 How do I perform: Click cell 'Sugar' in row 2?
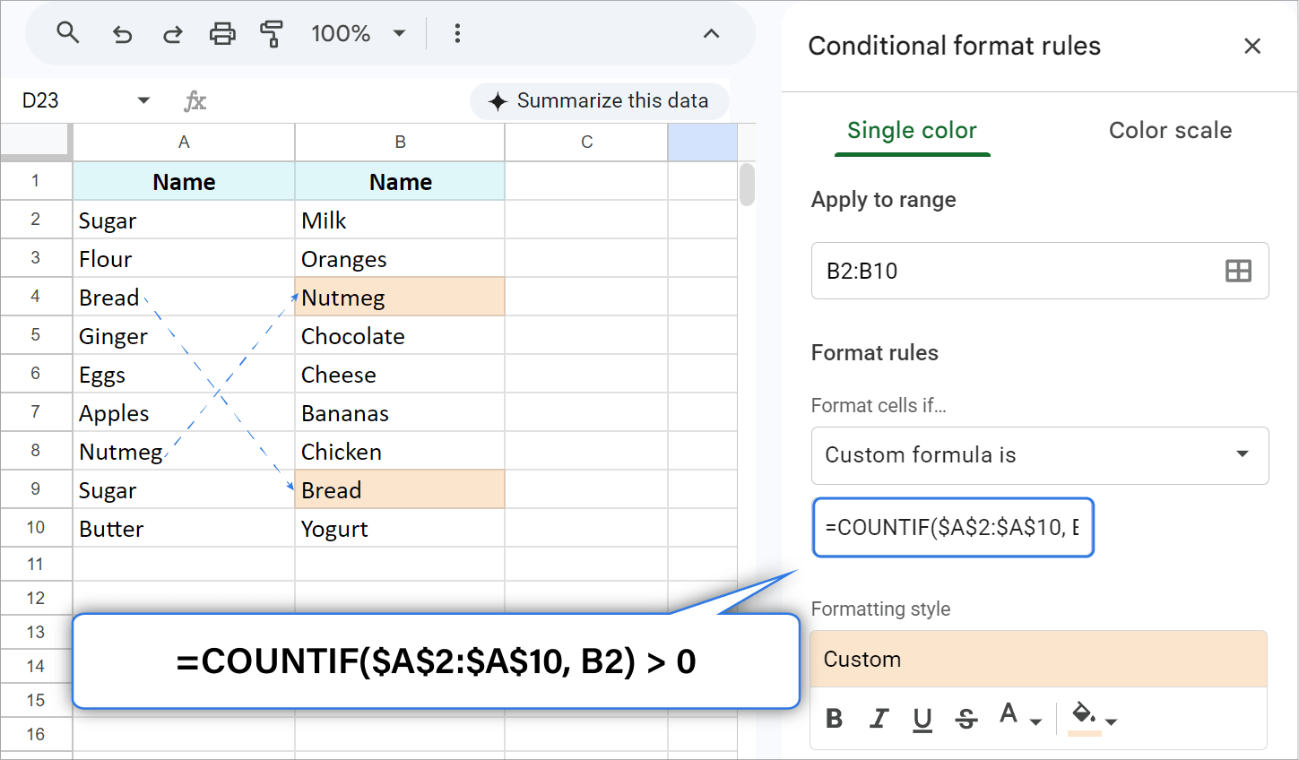click(x=184, y=220)
